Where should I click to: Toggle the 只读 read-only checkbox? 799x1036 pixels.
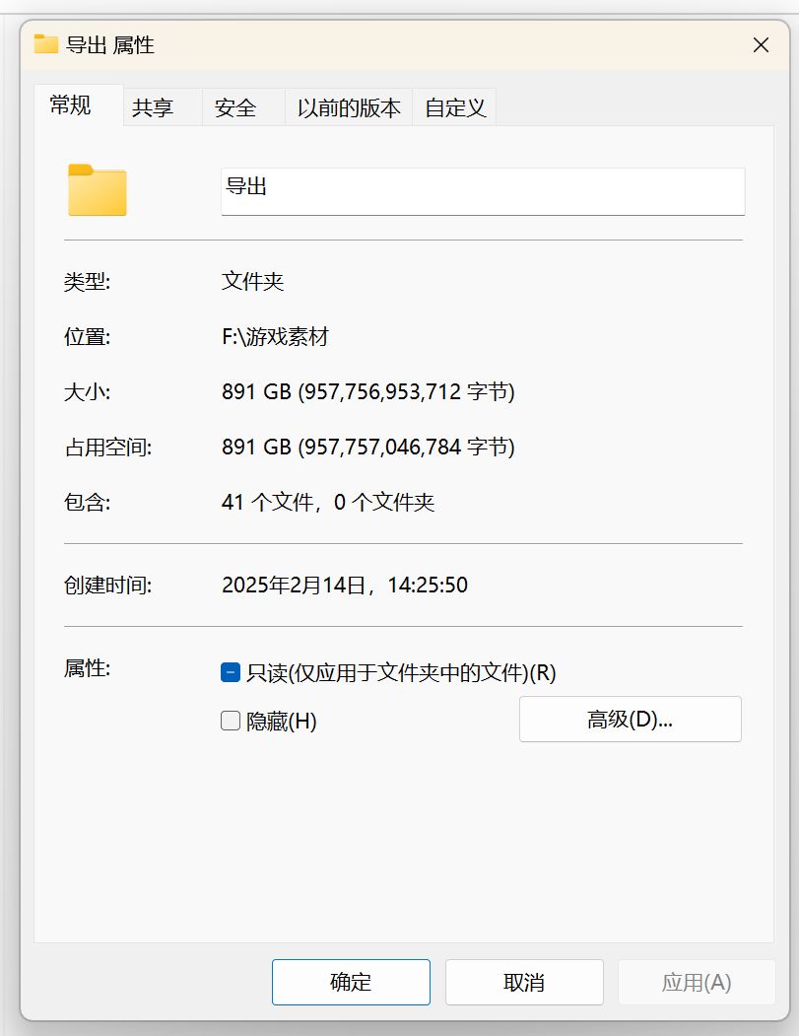tap(231, 673)
